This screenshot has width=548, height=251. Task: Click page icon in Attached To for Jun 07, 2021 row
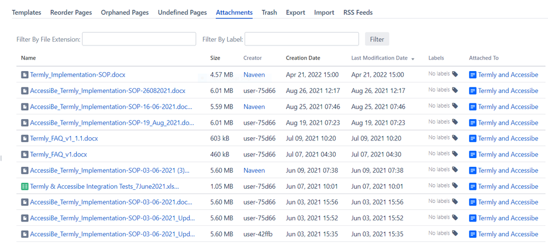tap(472, 186)
